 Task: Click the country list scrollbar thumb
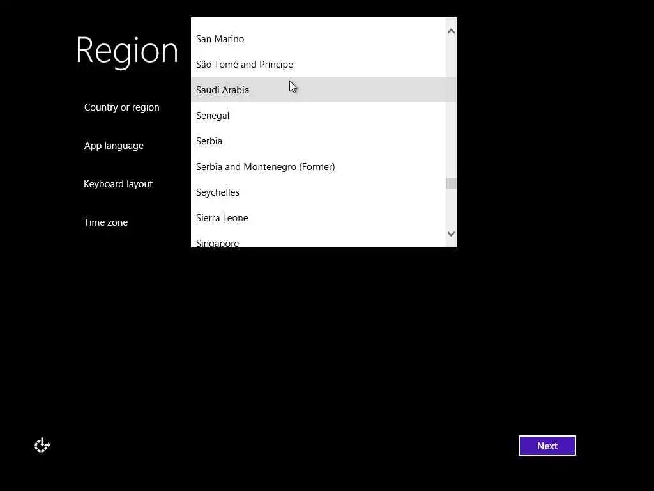click(x=451, y=183)
